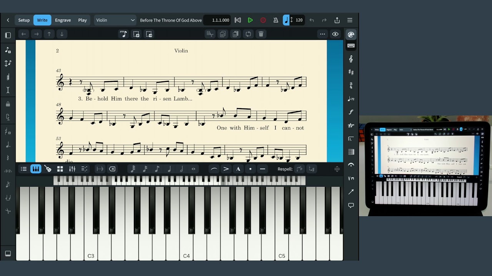Rewind to the beginning
Viewport: 492px width, 276px height.
[238, 20]
